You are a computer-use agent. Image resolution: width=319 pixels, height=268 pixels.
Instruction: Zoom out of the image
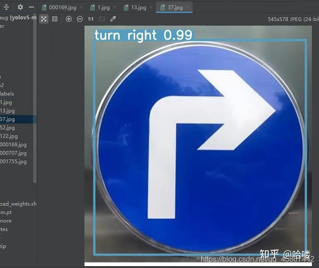tap(80, 19)
